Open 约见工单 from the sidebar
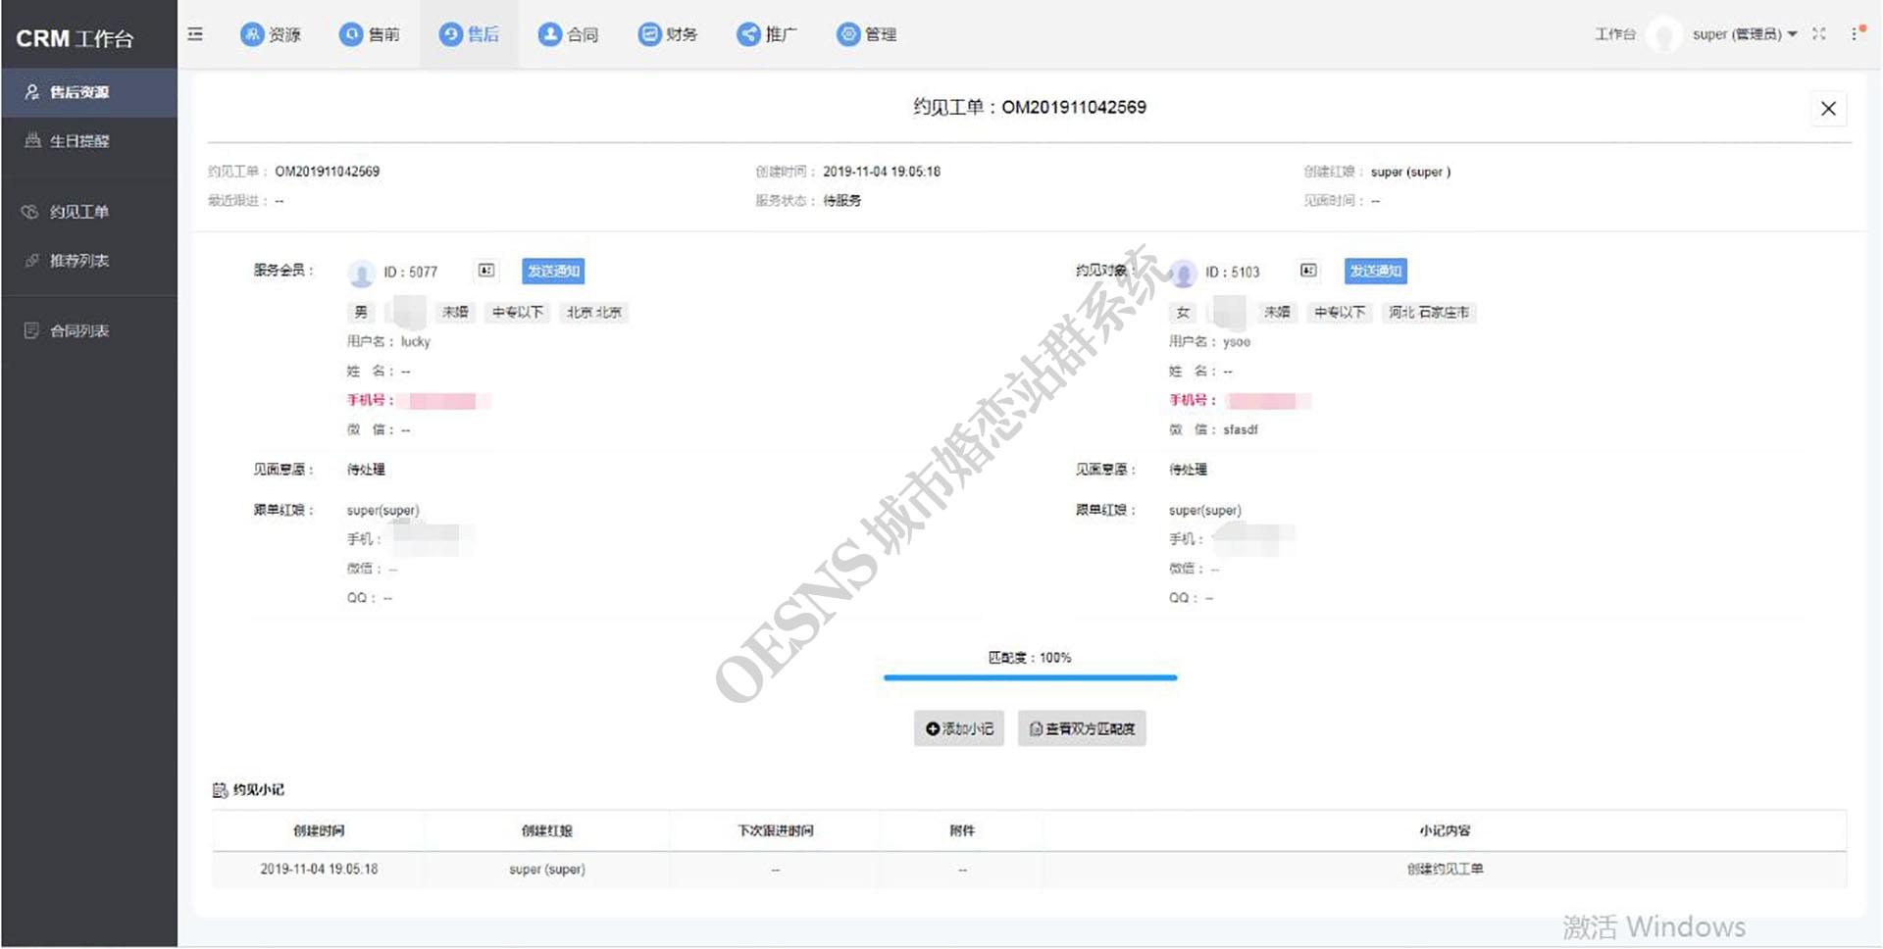The image size is (1883, 949). click(x=79, y=212)
